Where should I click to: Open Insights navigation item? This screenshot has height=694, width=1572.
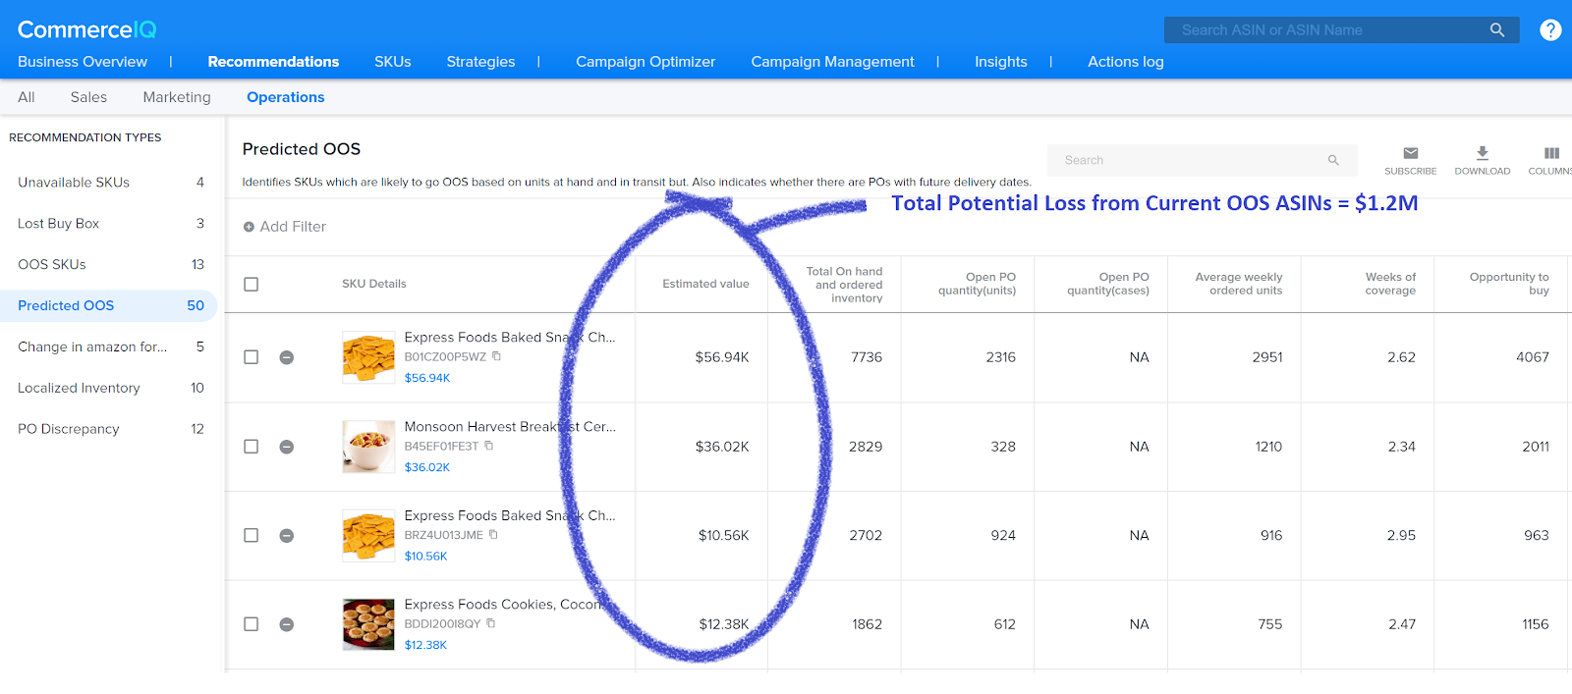[1001, 62]
